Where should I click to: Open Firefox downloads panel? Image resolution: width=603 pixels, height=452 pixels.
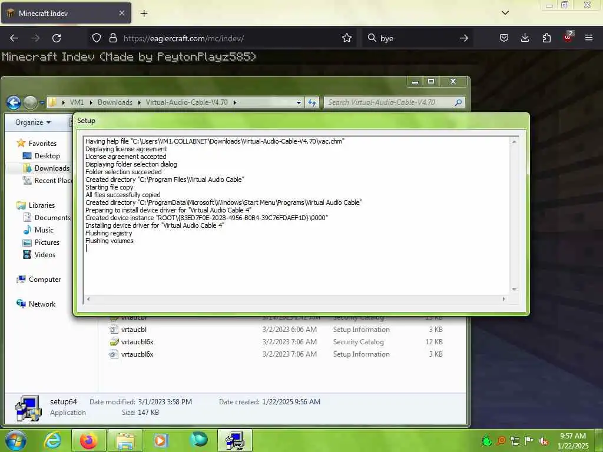coord(525,38)
